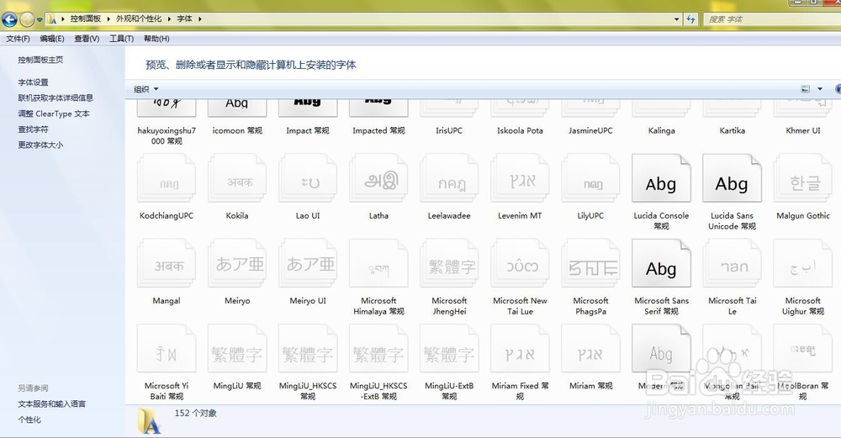This screenshot has height=438, width=841.
Task: Select the Miriam Fixed font icon
Action: (x=520, y=349)
